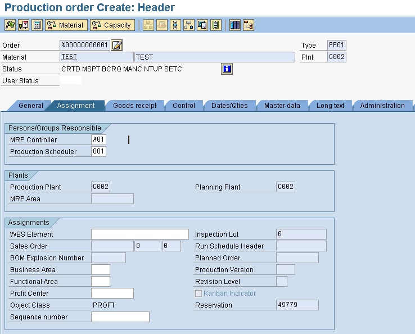Switch to the General tab
Image resolution: width=415 pixels, height=334 pixels.
click(31, 106)
